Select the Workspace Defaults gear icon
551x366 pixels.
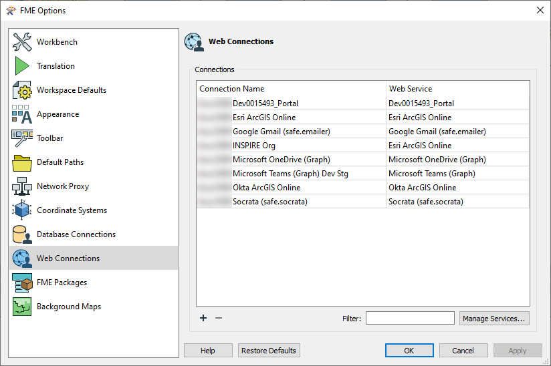[x=22, y=90]
